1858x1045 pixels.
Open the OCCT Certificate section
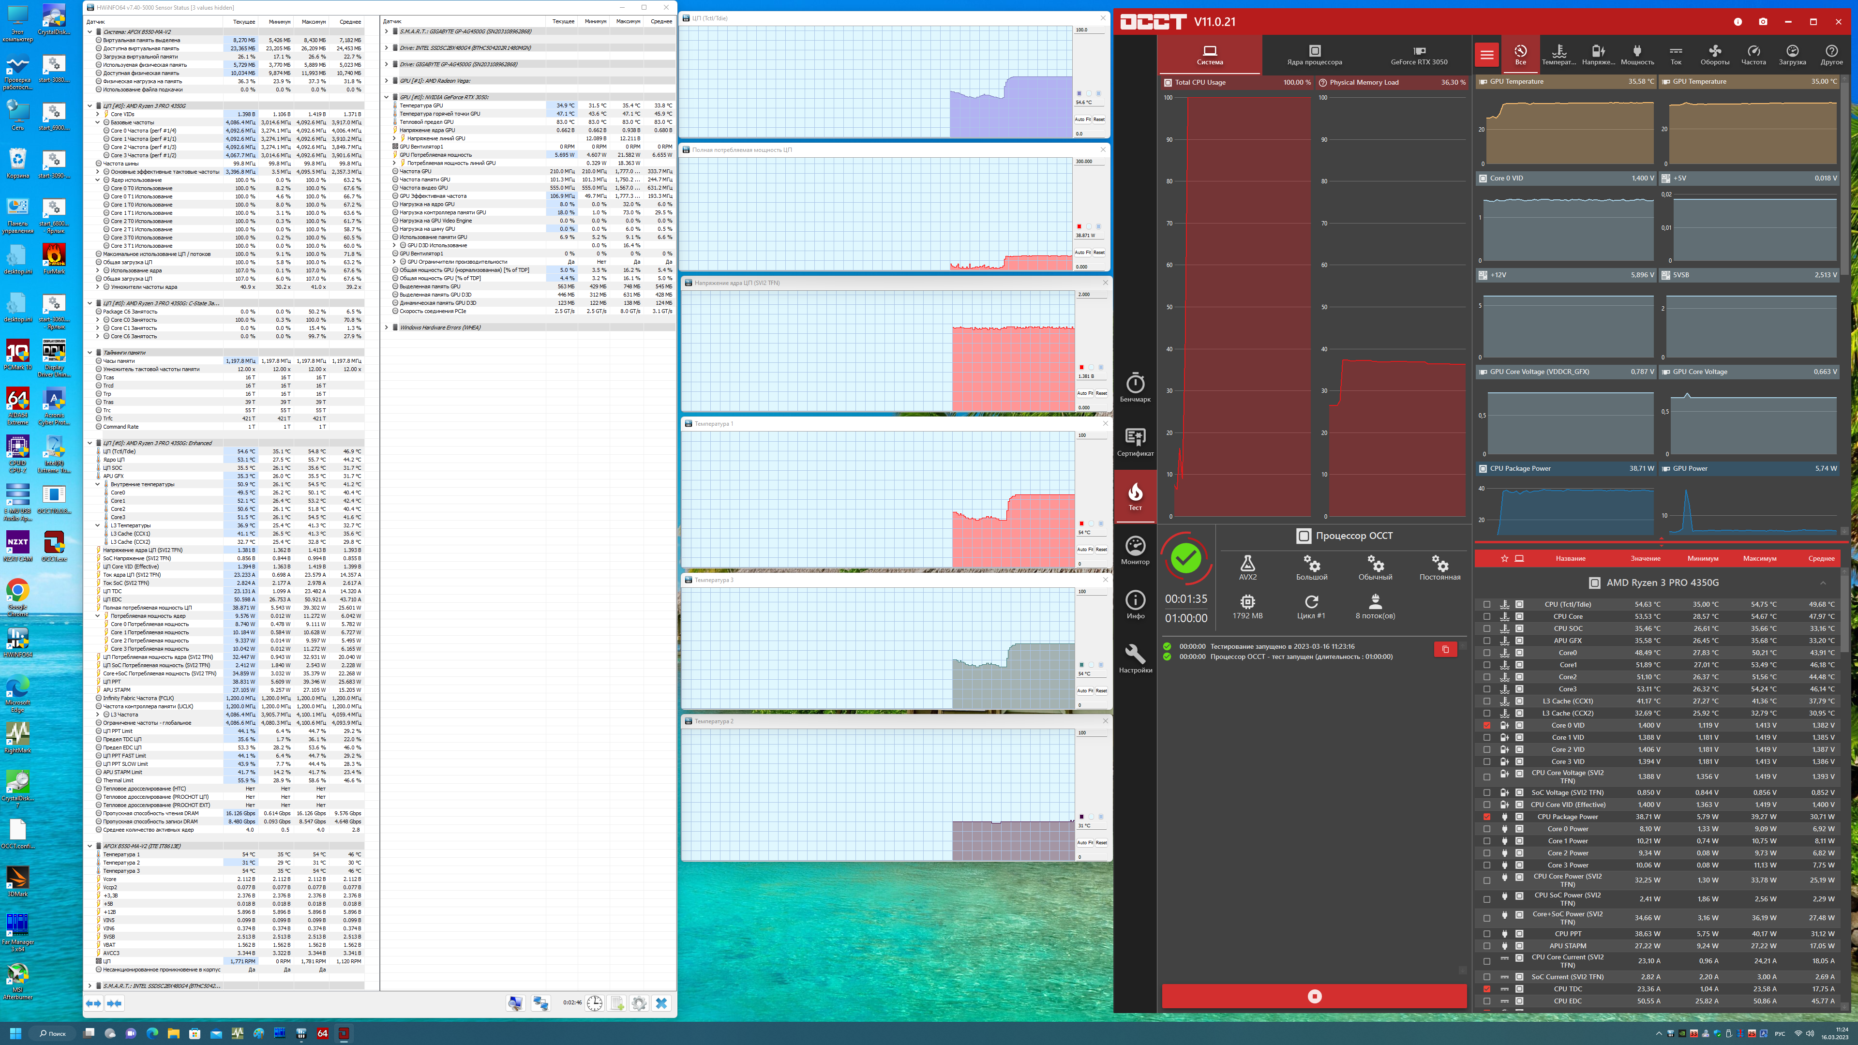(x=1135, y=441)
